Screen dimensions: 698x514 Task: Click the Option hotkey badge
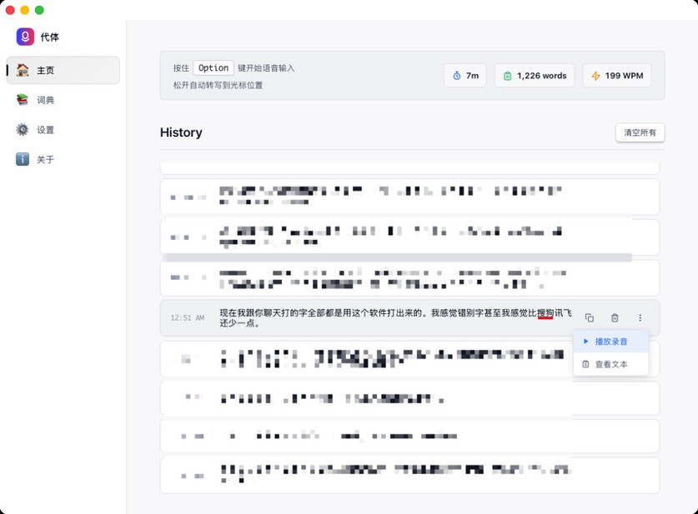click(x=213, y=68)
